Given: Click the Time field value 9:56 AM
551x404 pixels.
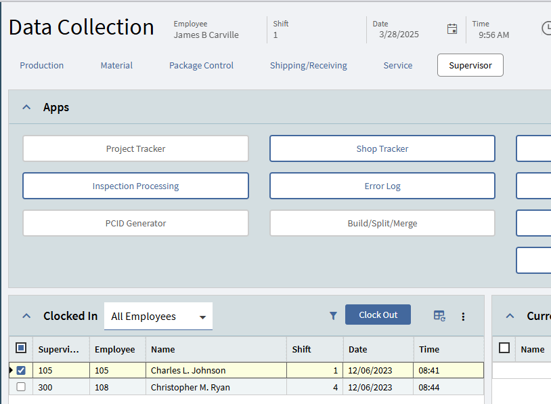Looking at the screenshot, I should click(x=493, y=35).
